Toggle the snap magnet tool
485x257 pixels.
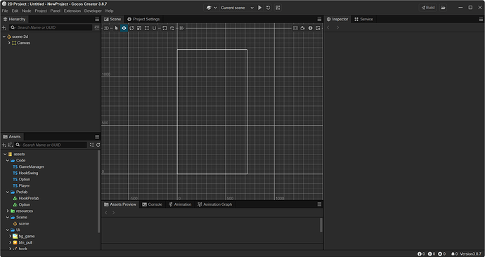tap(154, 28)
